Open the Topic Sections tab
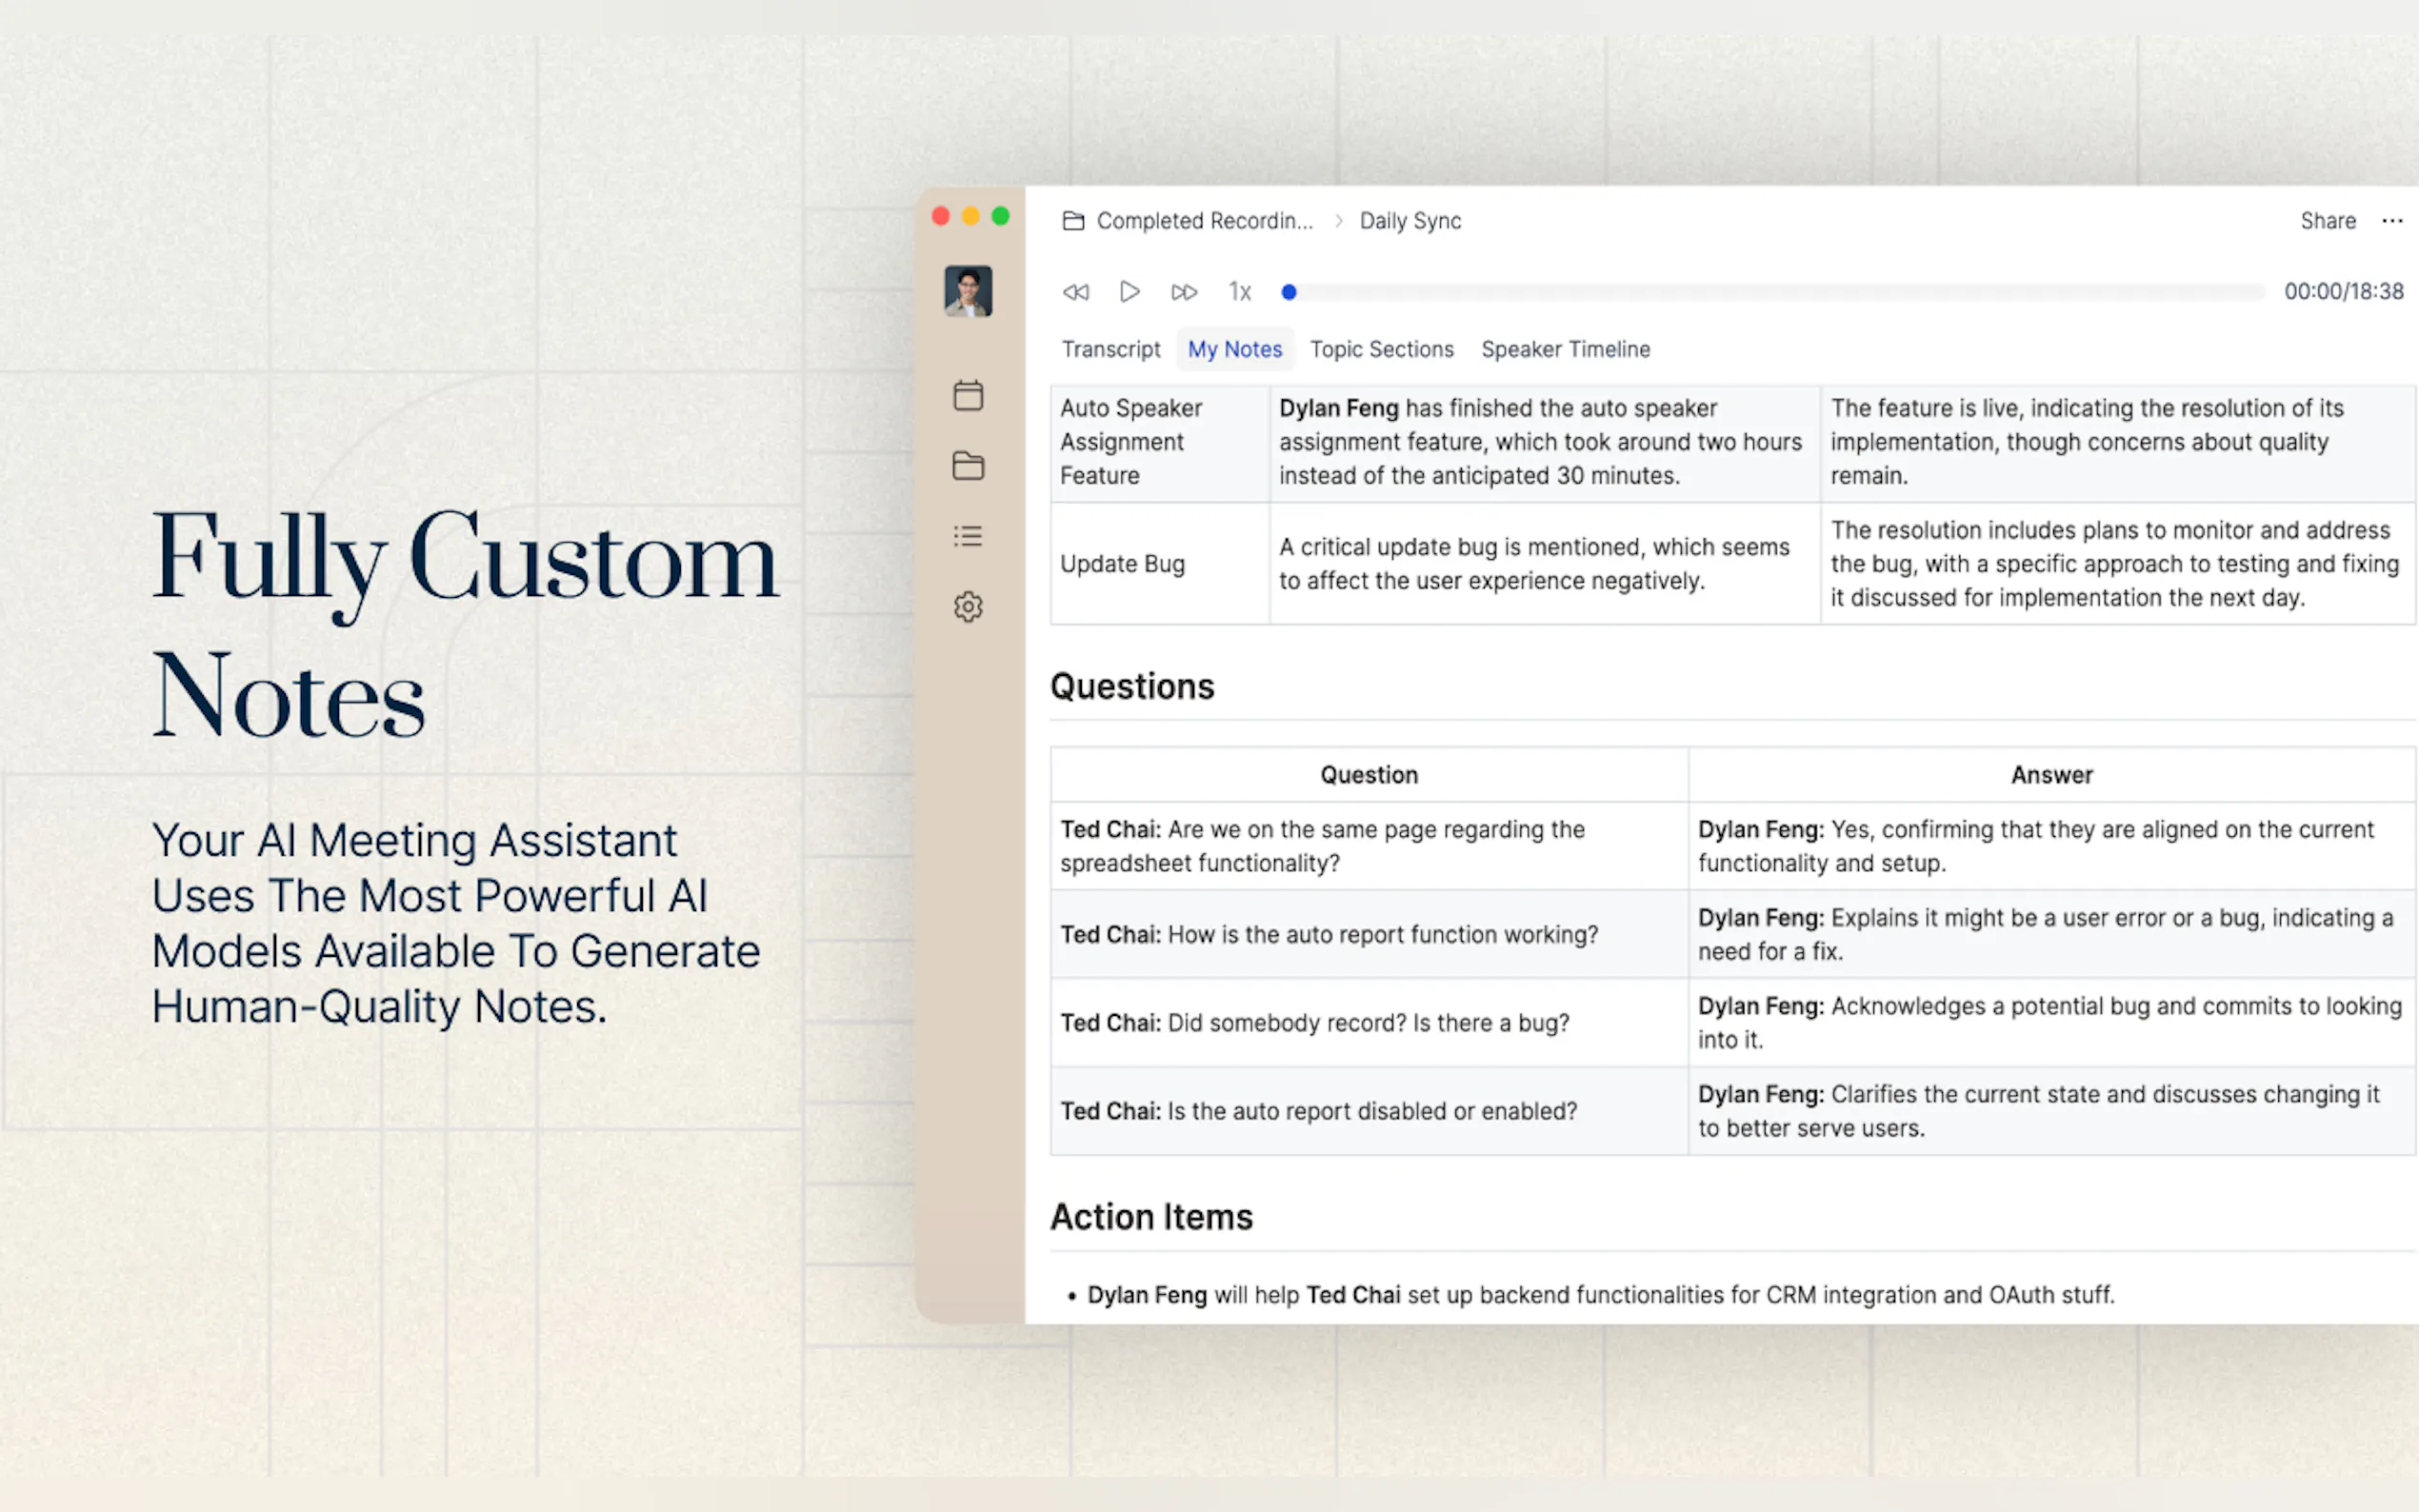Screen dimensions: 2419x1512 point(1381,349)
